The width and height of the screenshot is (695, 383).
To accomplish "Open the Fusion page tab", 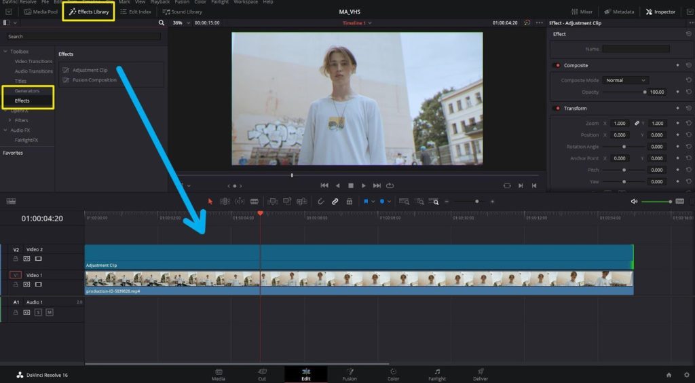I will pyautogui.click(x=350, y=375).
